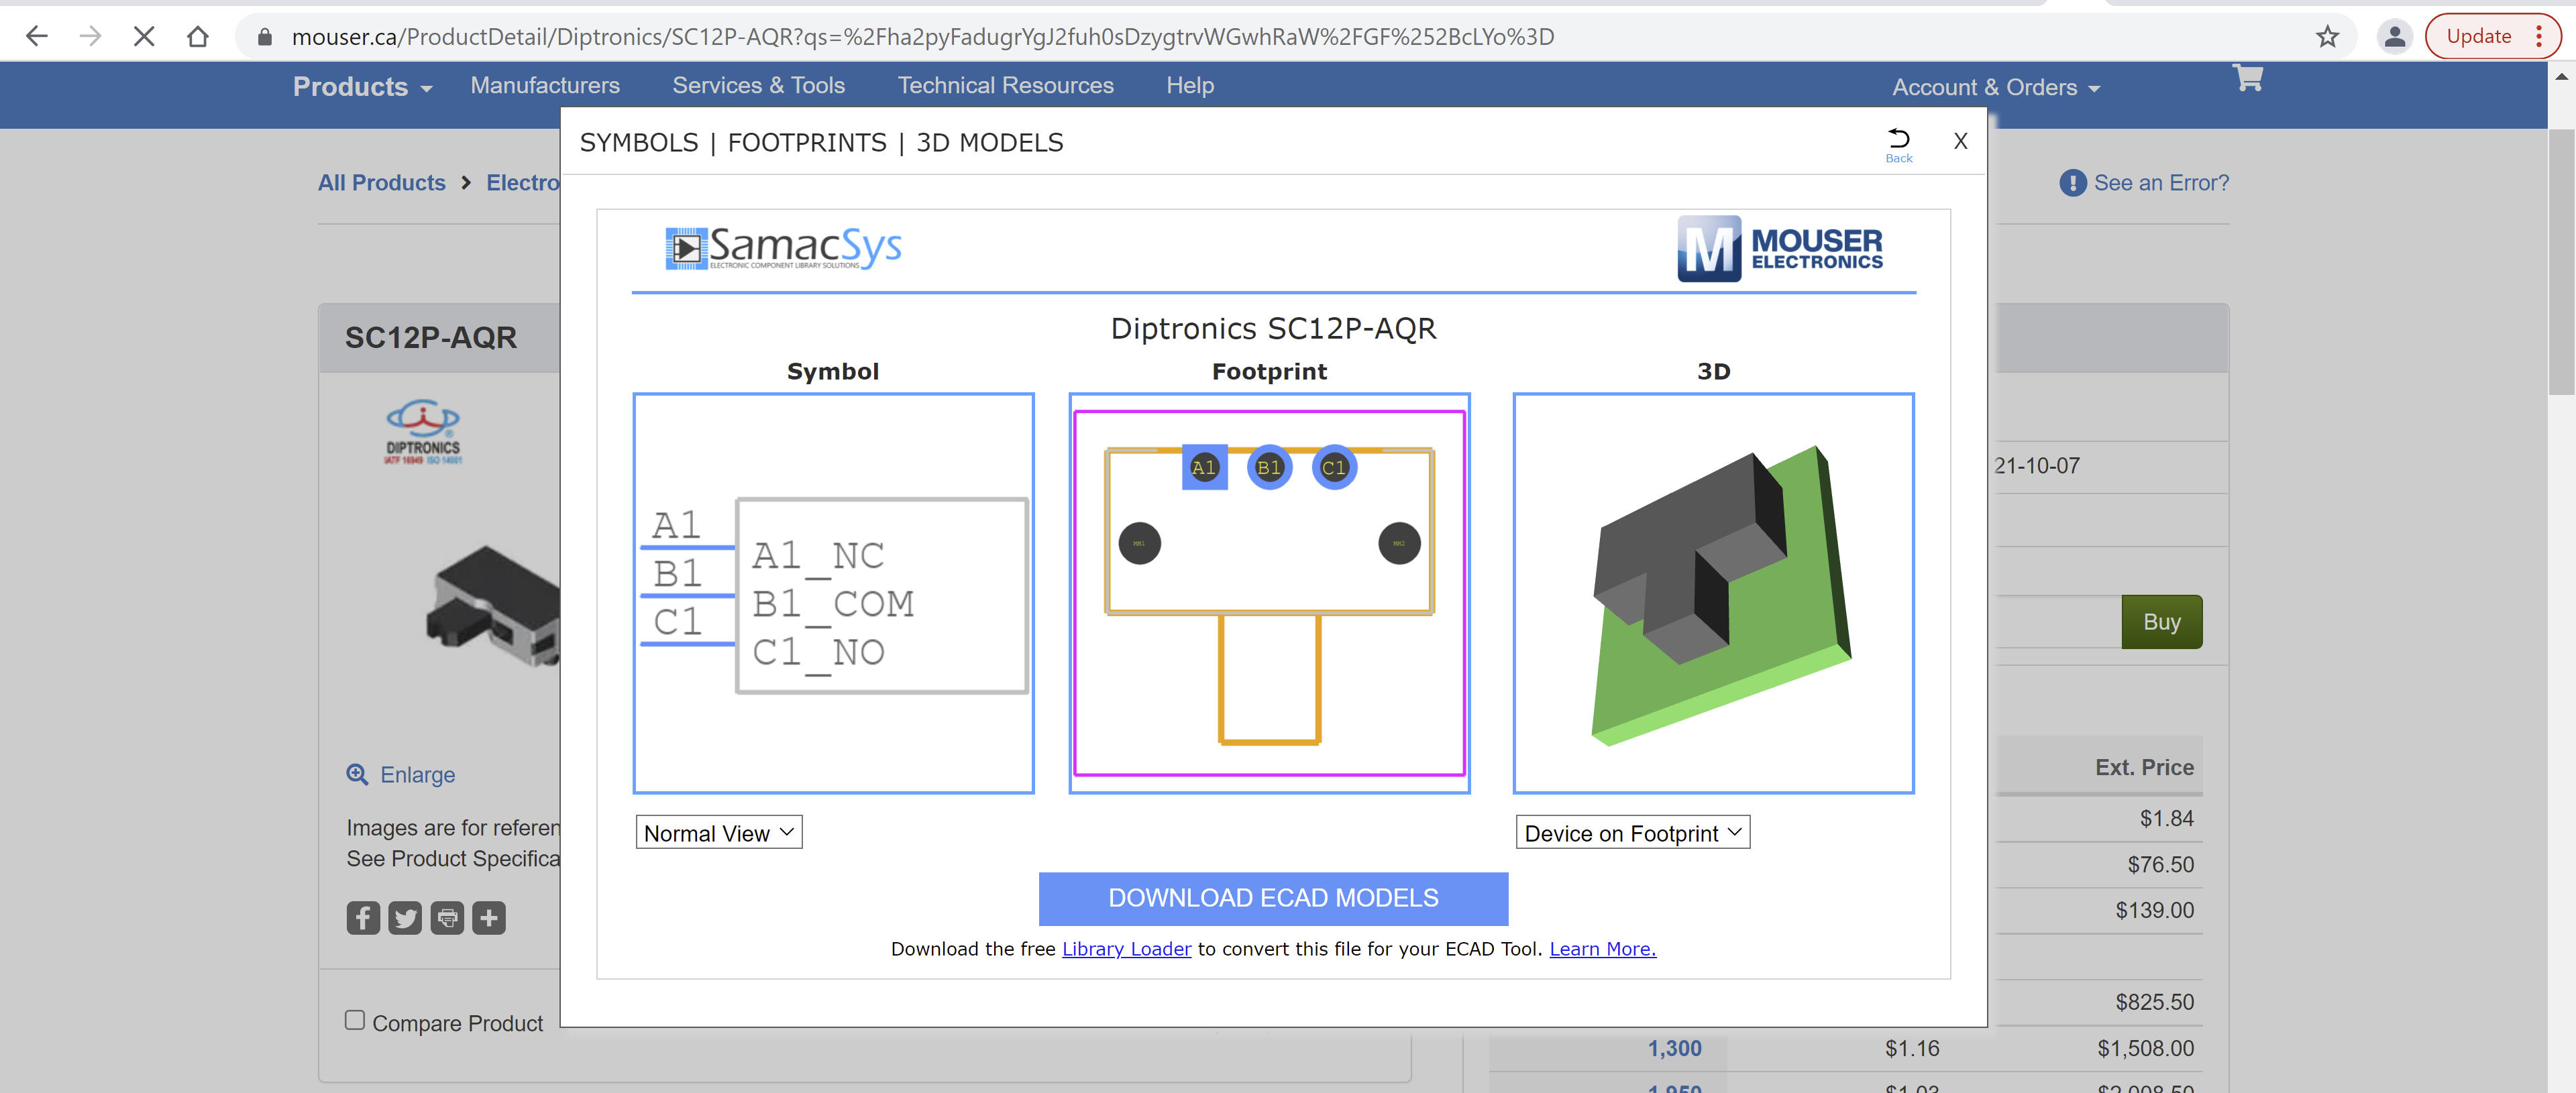The image size is (2576, 1093).
Task: Open Technical Resources menu item
Action: click(x=1005, y=86)
